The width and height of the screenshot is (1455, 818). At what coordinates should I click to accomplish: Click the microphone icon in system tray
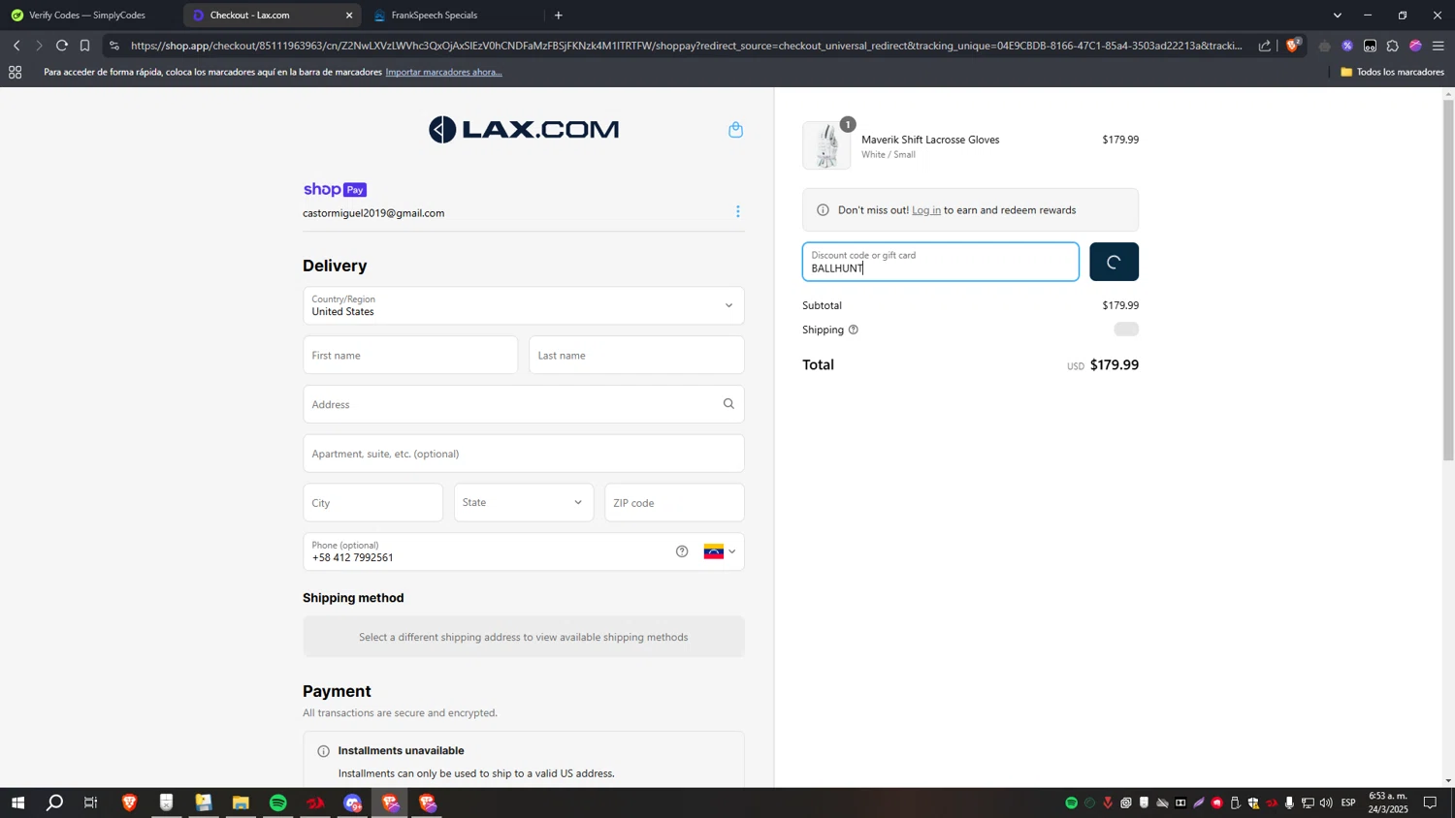1289,802
